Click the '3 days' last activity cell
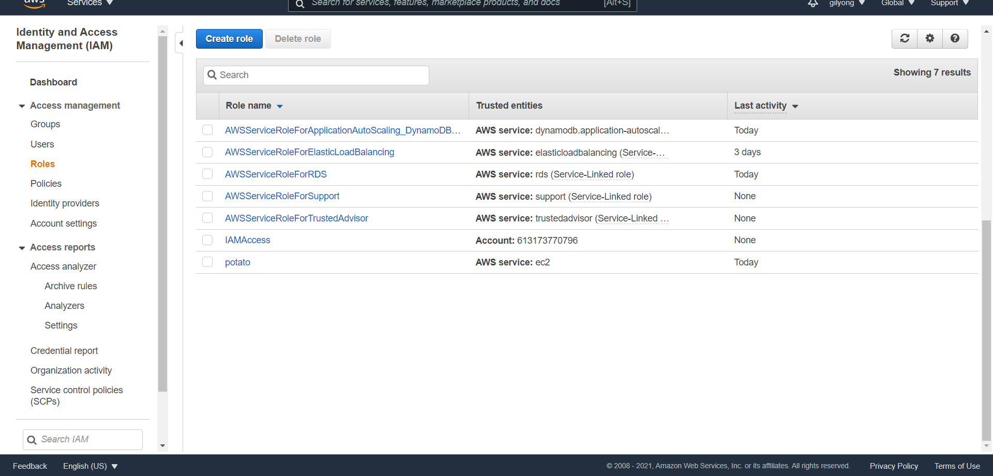This screenshot has width=993, height=476. [747, 152]
